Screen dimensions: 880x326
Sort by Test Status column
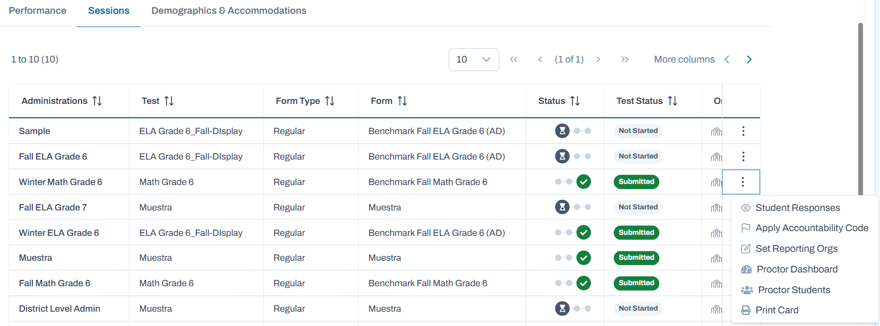673,101
